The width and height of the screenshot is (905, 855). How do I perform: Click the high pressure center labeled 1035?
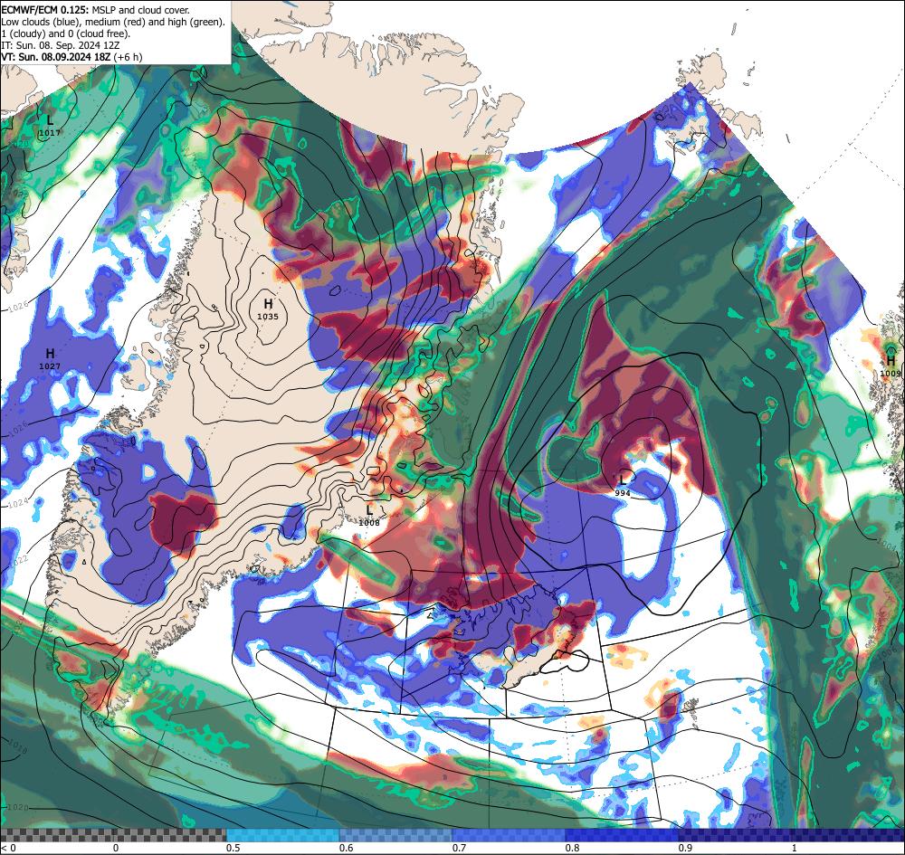[x=268, y=309]
